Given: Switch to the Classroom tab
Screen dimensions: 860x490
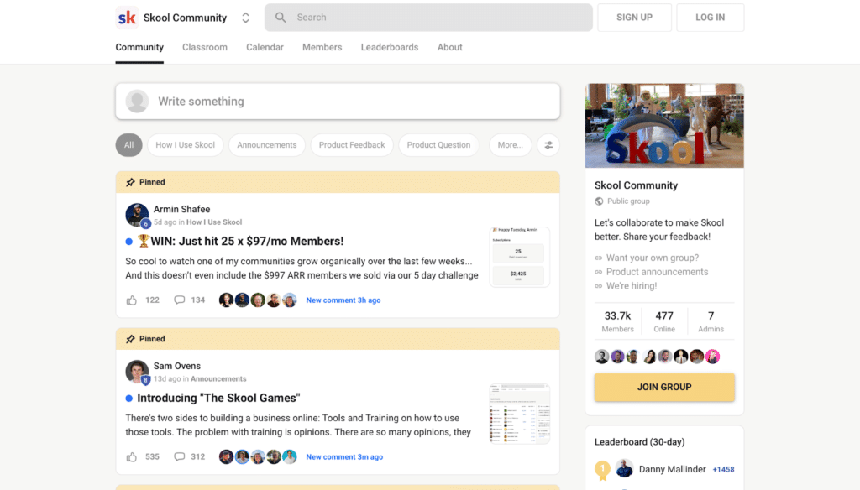Looking at the screenshot, I should (x=205, y=47).
